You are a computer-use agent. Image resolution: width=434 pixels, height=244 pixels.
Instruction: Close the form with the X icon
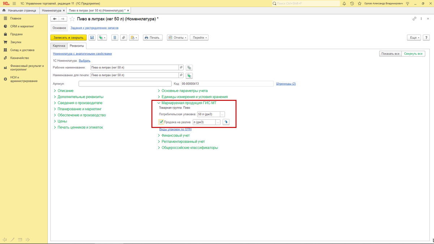tap(428, 19)
